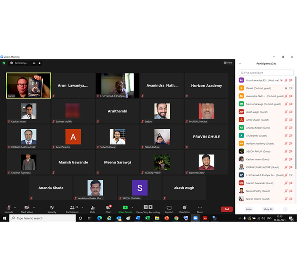Collapse the Participants panel chevron

tap(240, 64)
